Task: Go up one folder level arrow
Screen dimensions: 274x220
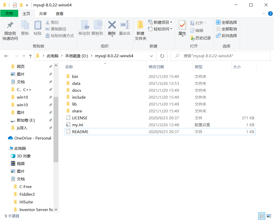Action: click(30, 56)
